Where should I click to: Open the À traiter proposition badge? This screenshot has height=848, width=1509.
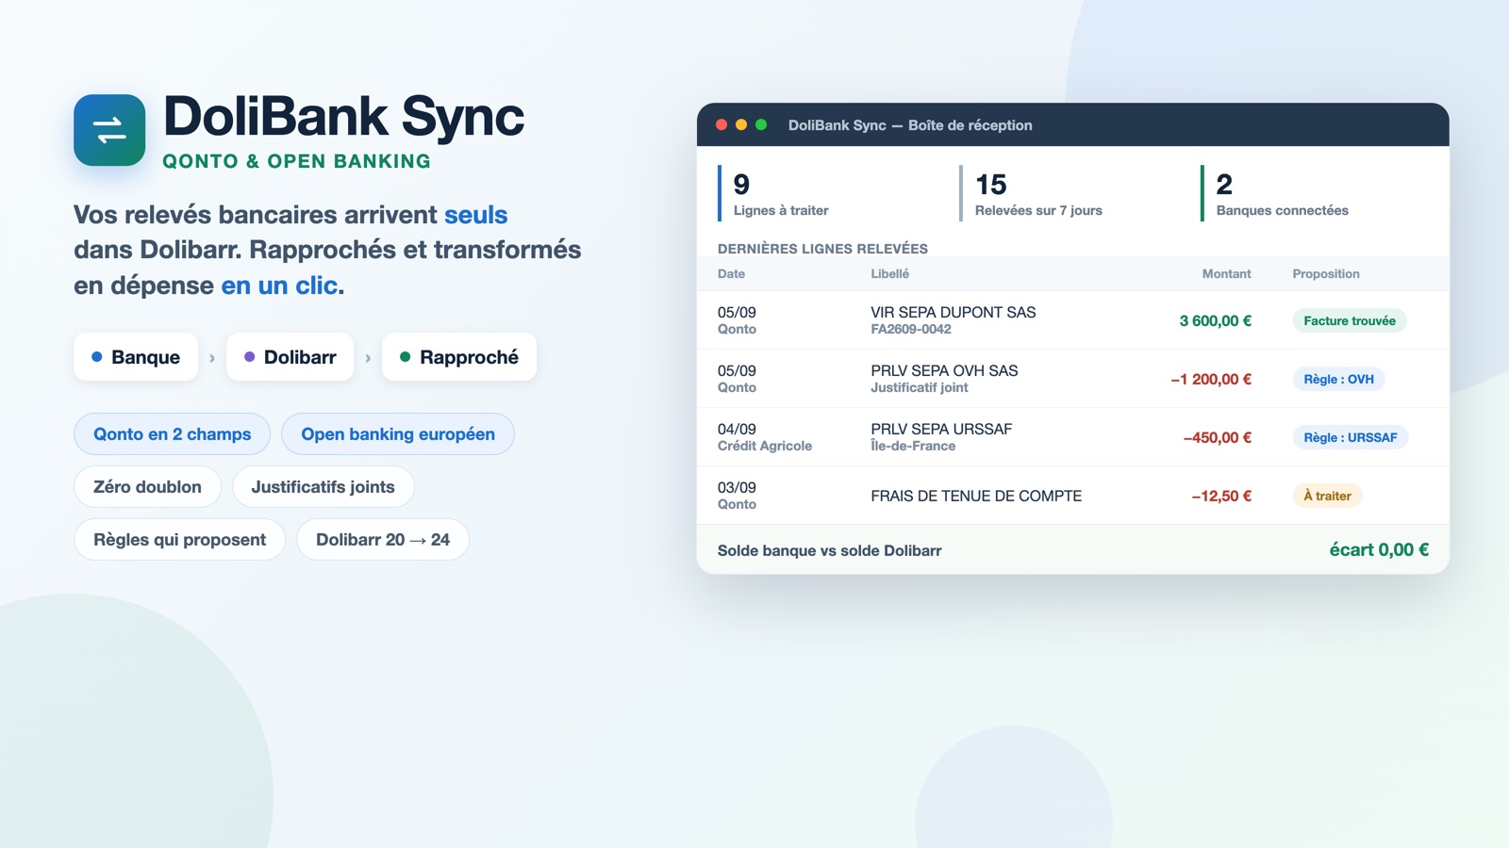pos(1327,496)
